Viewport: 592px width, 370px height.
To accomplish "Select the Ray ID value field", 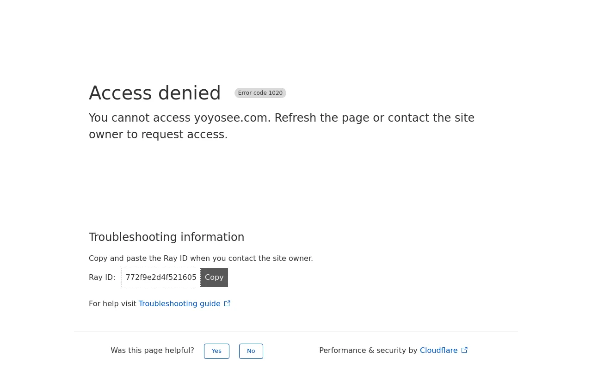I will (161, 277).
